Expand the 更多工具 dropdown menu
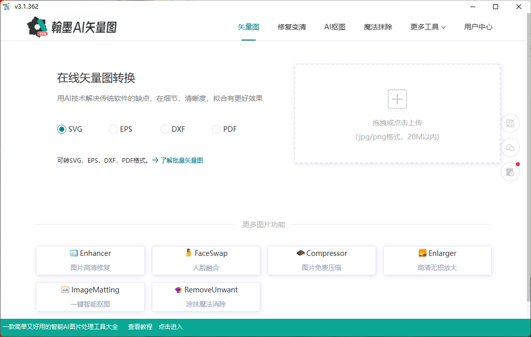 tap(428, 27)
